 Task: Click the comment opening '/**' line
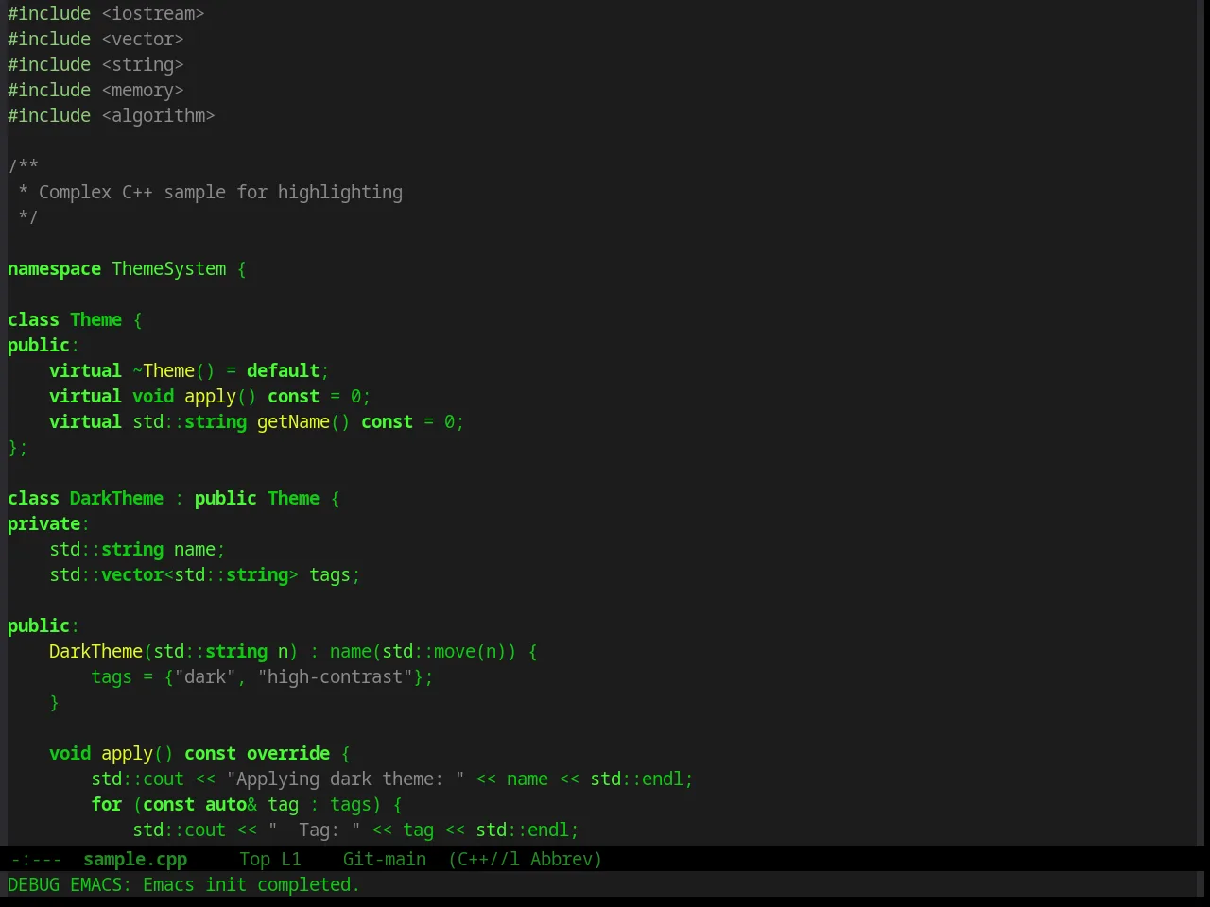(23, 166)
